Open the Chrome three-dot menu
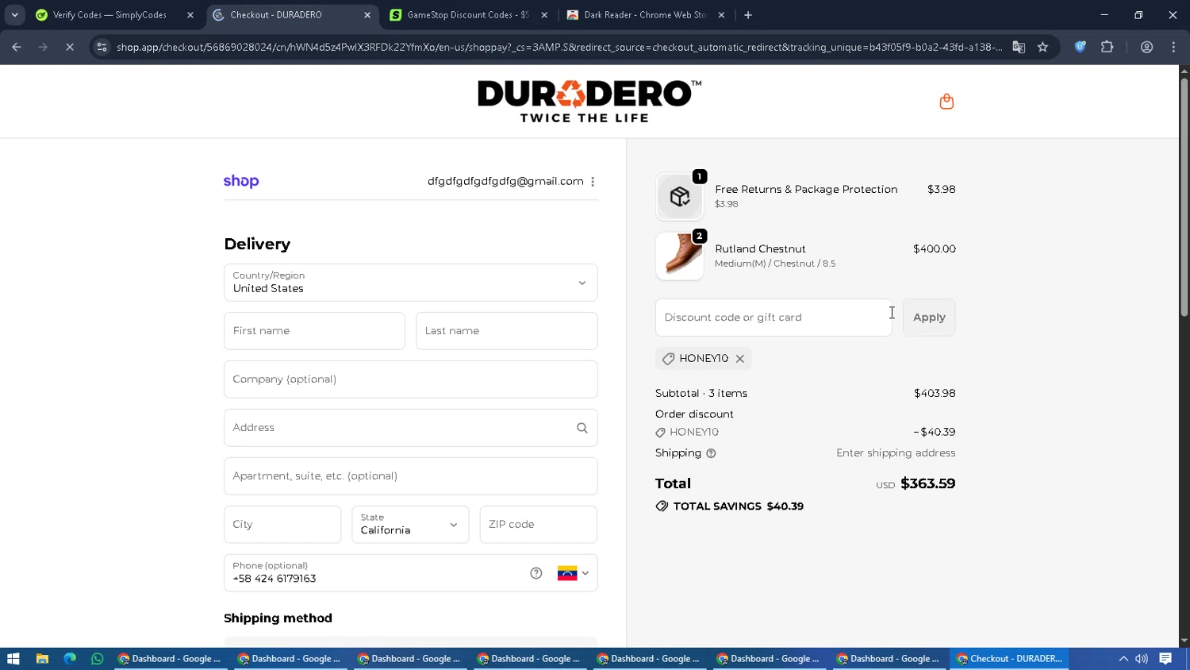The image size is (1190, 670). click(1173, 47)
